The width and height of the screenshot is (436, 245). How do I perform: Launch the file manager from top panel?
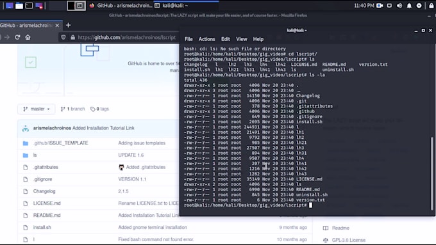tap(19, 6)
